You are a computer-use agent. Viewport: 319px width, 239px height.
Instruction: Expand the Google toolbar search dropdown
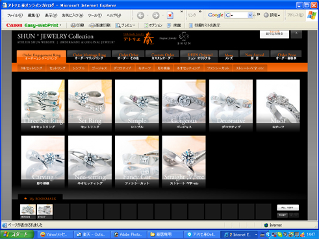pos(250,15)
